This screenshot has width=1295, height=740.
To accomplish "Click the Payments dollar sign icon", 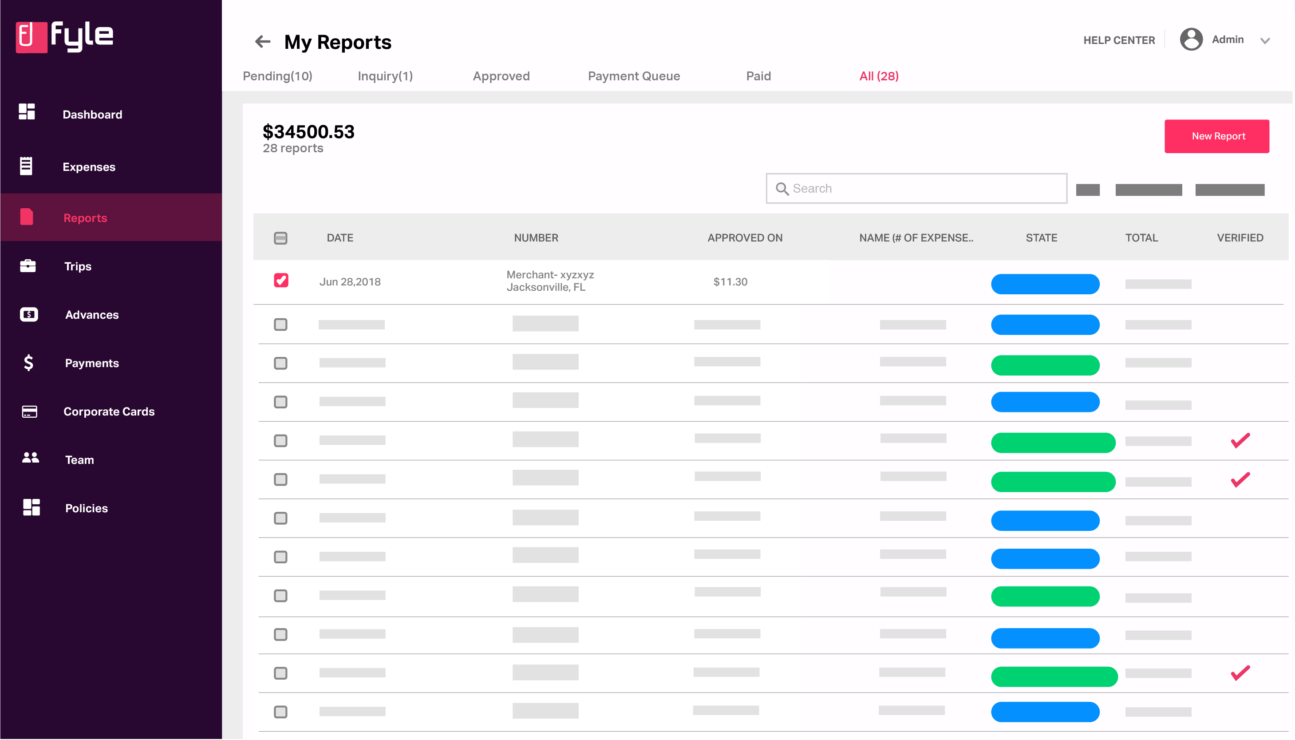I will (x=28, y=363).
